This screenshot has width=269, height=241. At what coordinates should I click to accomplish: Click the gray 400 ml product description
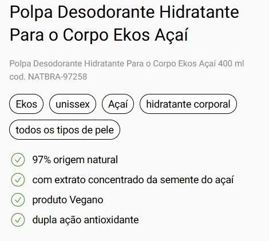(x=126, y=64)
